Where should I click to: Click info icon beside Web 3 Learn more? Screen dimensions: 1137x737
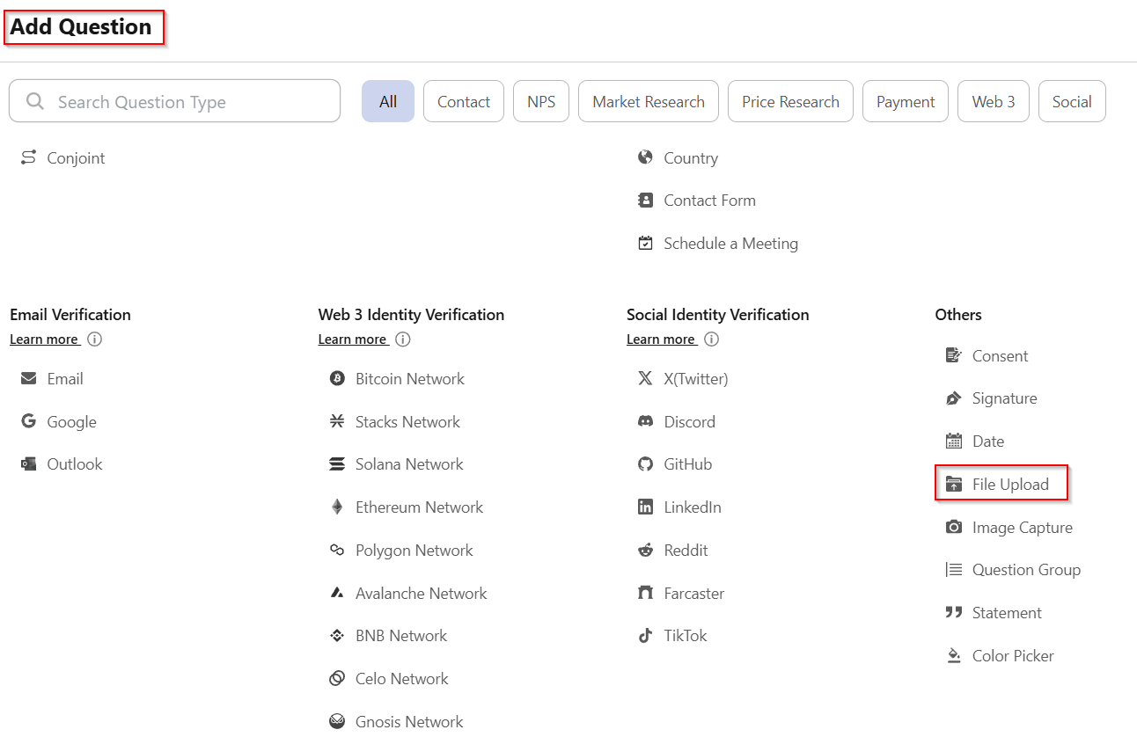402,339
